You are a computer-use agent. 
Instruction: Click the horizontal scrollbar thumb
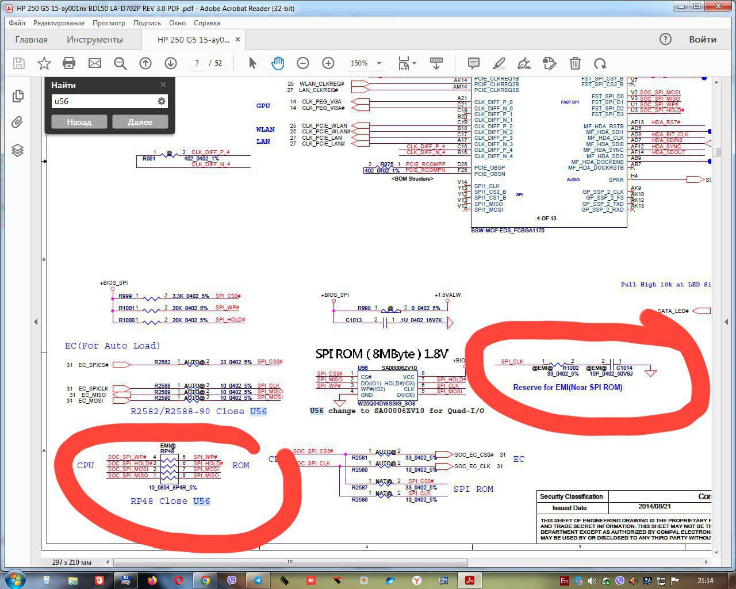(290, 562)
